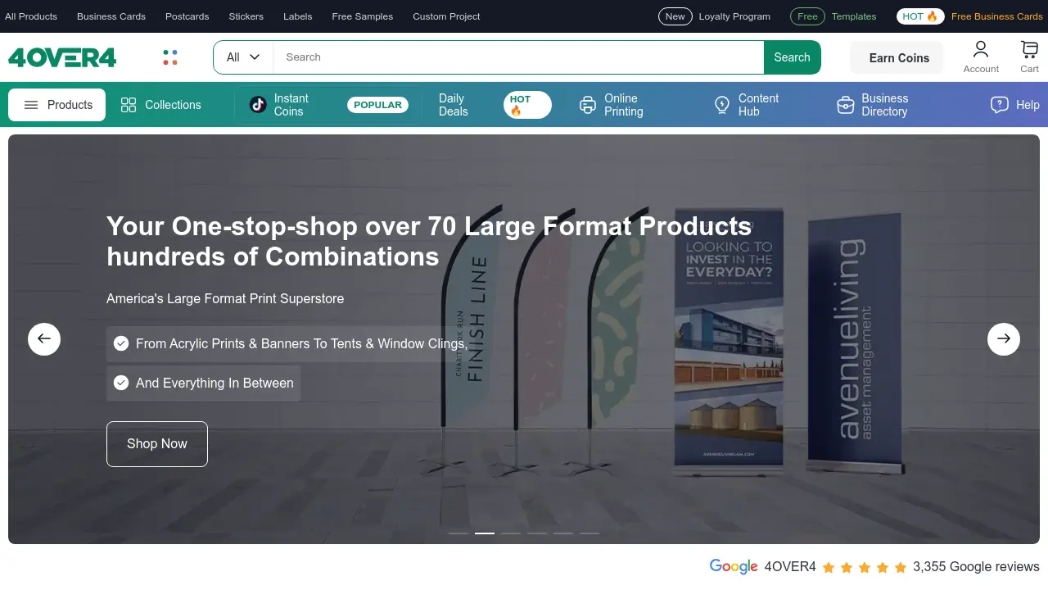Open Stickers in top bar

(x=246, y=16)
